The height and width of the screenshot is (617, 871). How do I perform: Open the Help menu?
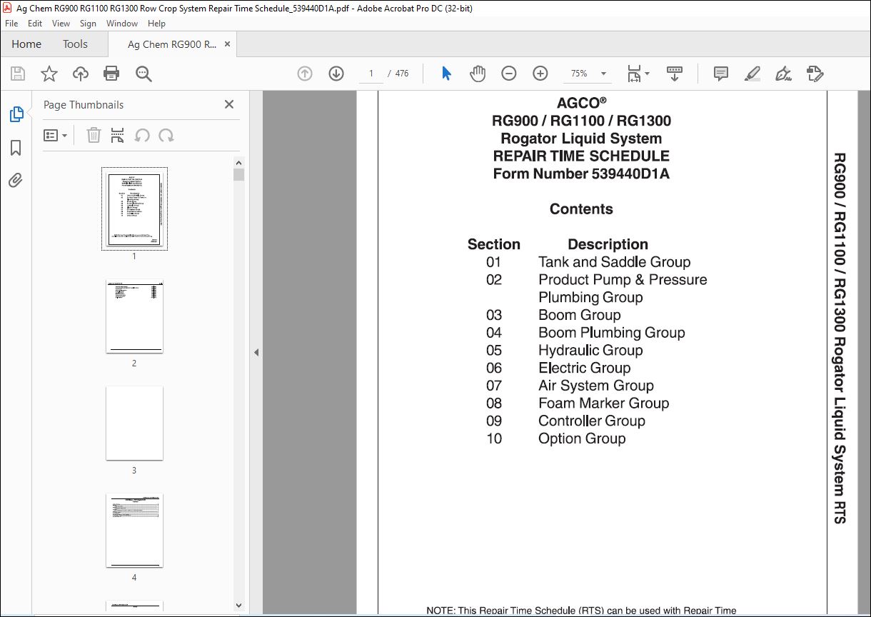point(156,24)
